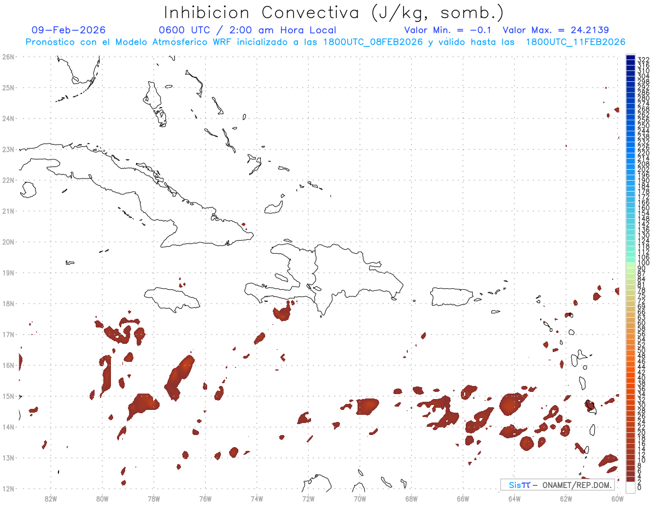Click the "22N" latitude label
The image size is (656, 506).
[8, 180]
